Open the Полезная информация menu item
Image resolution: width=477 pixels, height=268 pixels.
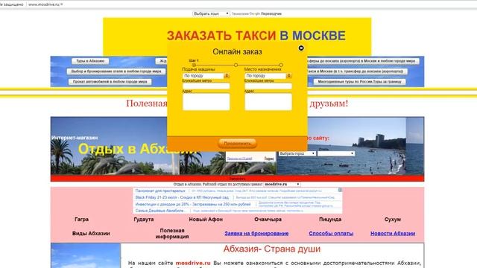(x=172, y=233)
